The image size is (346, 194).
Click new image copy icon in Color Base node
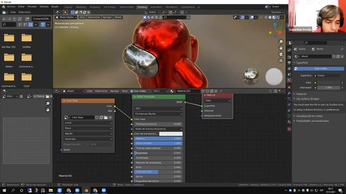101,117
